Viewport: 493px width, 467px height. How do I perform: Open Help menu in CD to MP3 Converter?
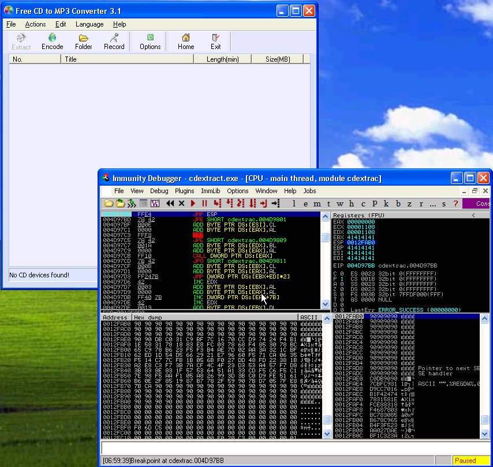point(119,24)
